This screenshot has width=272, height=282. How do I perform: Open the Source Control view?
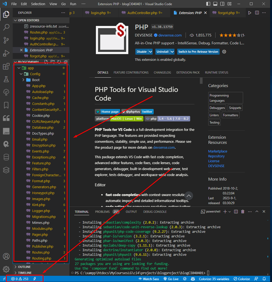click(6, 40)
